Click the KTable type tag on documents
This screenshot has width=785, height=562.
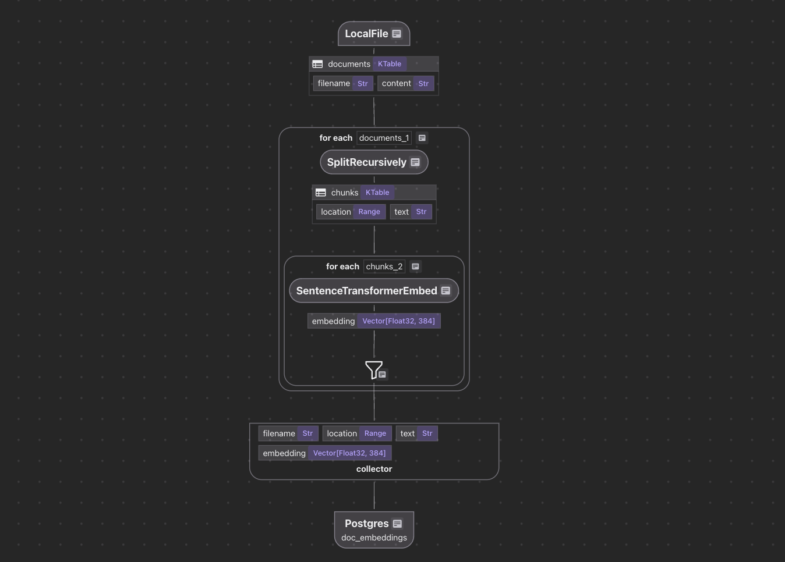pyautogui.click(x=389, y=64)
